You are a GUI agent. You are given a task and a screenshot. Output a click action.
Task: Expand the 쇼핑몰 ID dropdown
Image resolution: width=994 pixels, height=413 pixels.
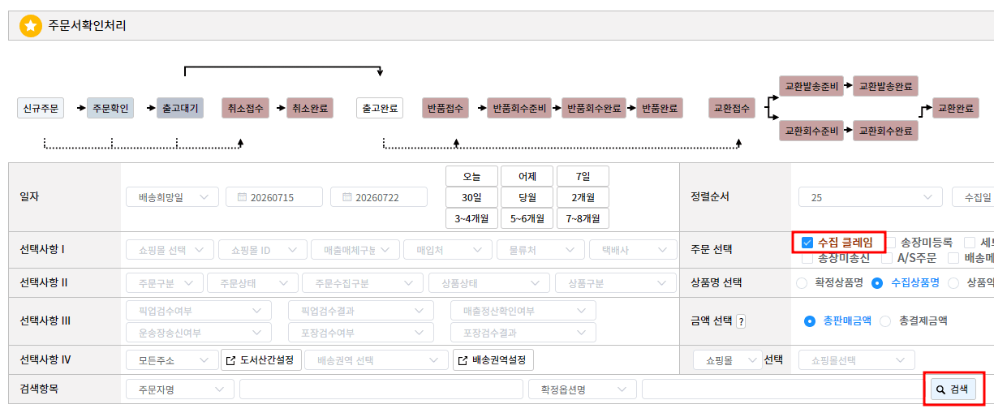[x=262, y=250]
